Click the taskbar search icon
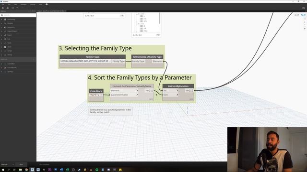This screenshot has width=307, height=172. tap(9, 170)
